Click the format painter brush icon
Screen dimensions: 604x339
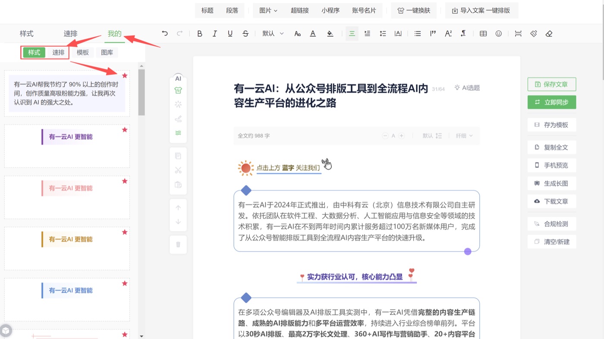534,34
